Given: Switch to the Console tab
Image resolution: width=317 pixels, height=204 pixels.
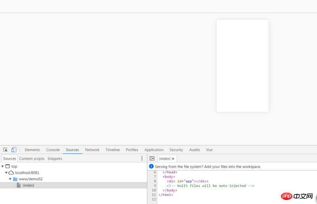Looking at the screenshot, I should [x=53, y=150].
